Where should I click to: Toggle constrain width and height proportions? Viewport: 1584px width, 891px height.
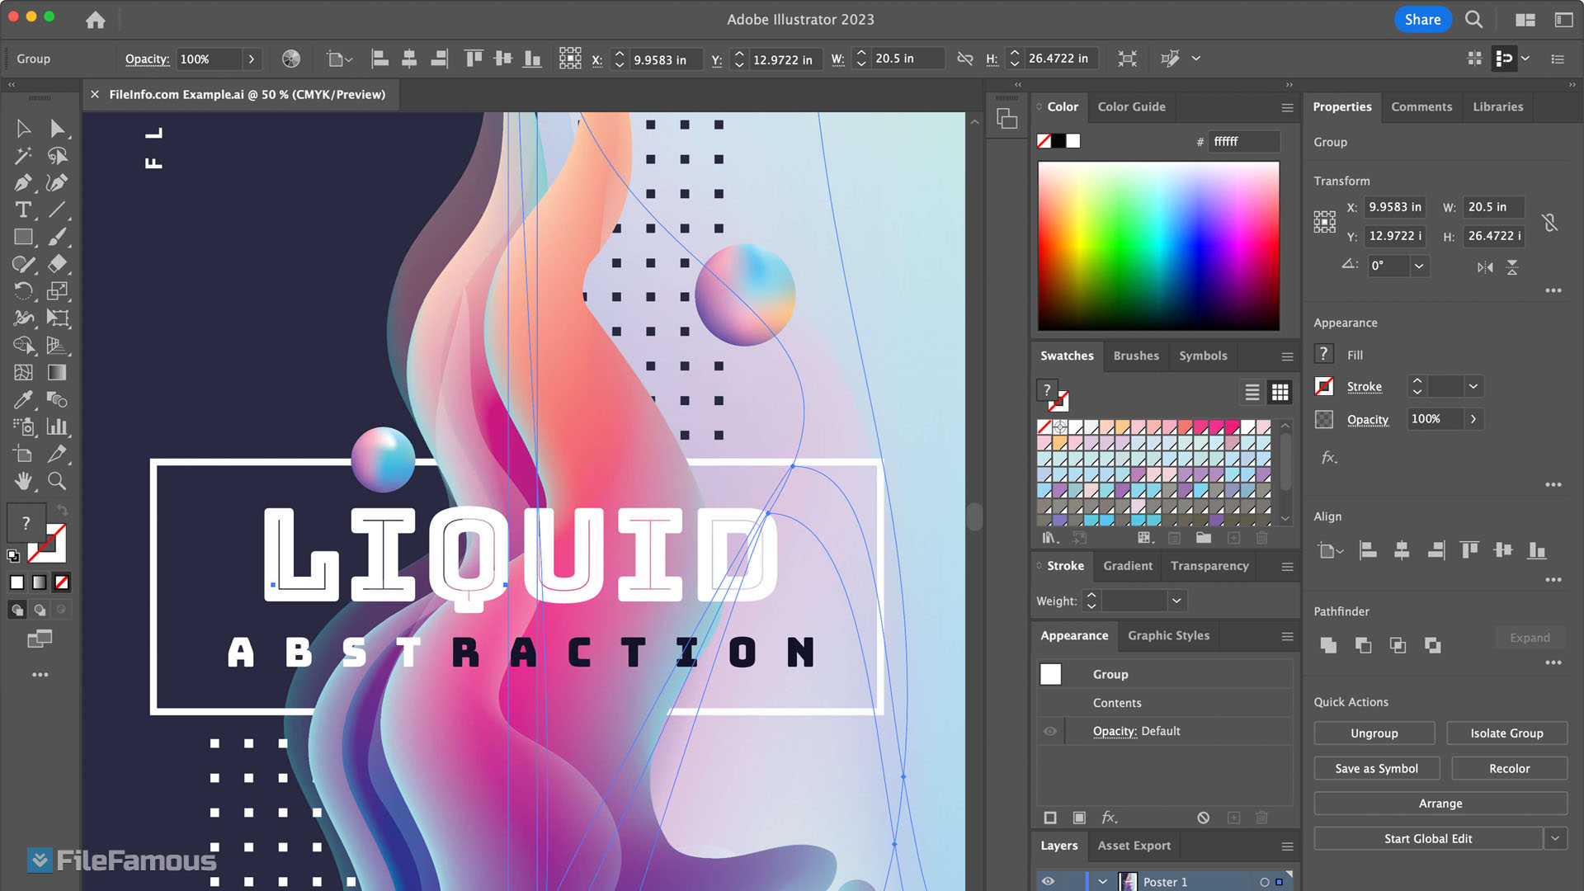1549,222
